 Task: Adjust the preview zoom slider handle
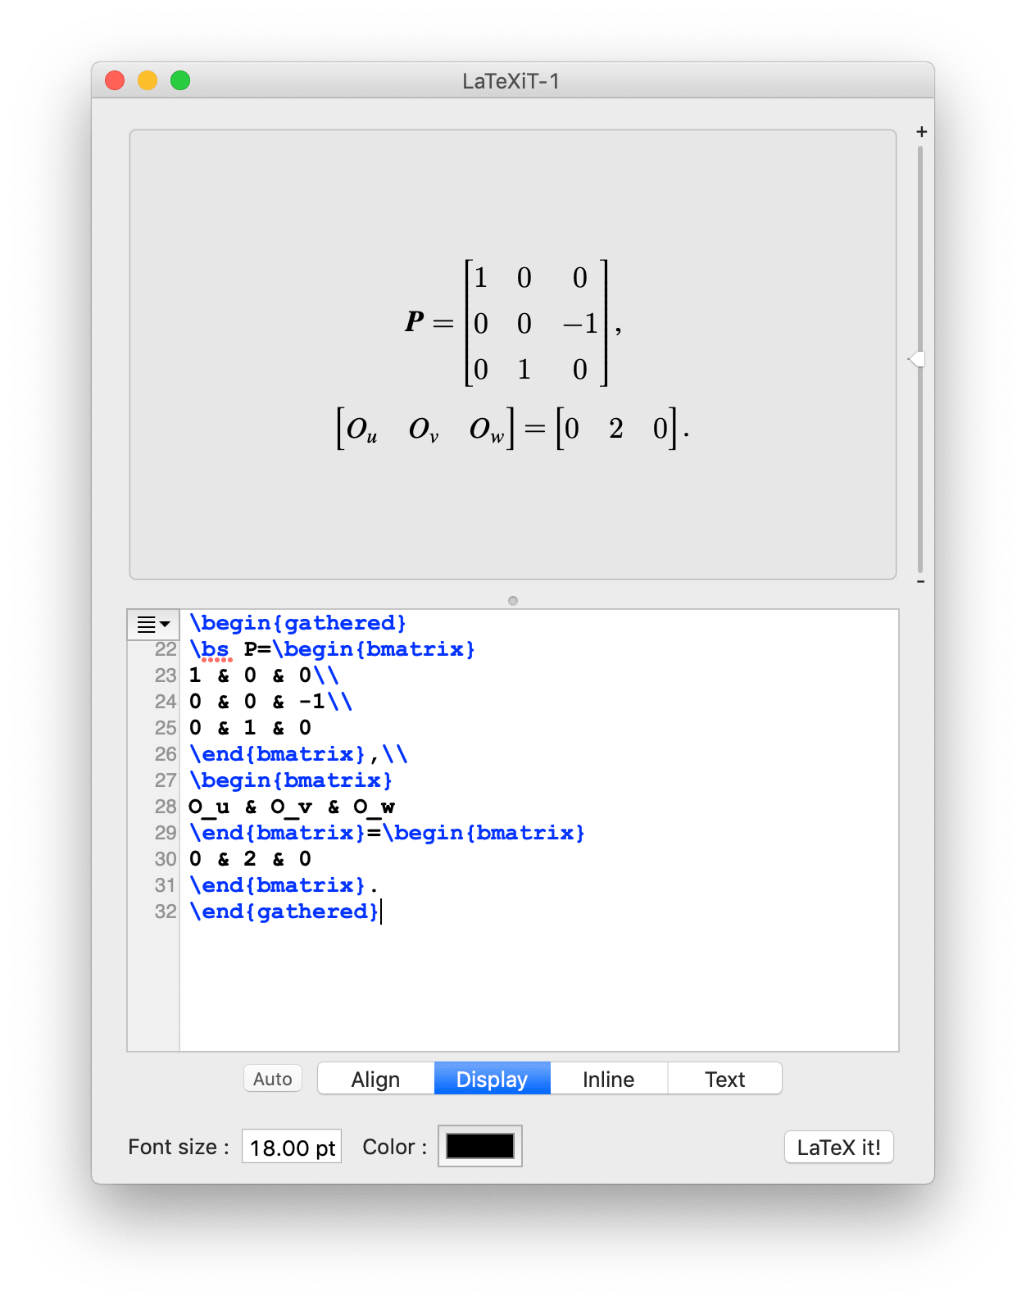pos(917,359)
